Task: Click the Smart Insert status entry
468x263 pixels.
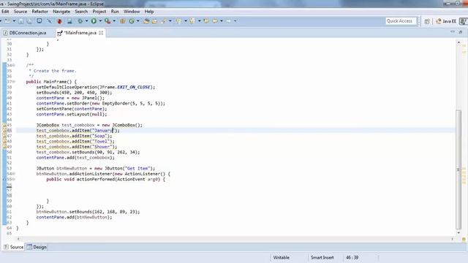Action: [x=322, y=258]
